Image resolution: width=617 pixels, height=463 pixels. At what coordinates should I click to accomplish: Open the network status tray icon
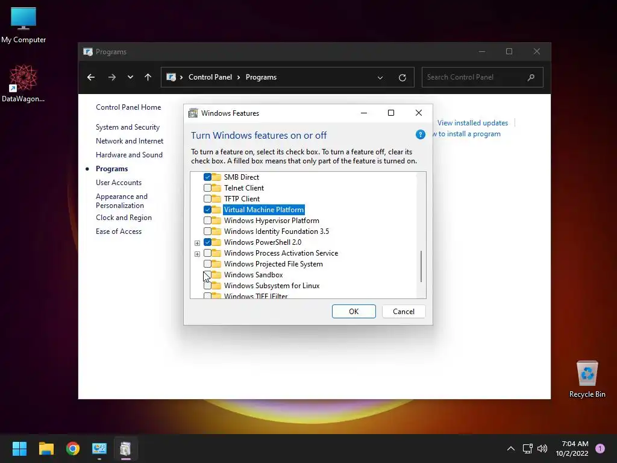point(527,449)
